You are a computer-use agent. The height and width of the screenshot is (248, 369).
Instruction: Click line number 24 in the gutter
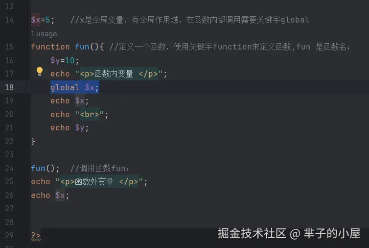(x=9, y=168)
